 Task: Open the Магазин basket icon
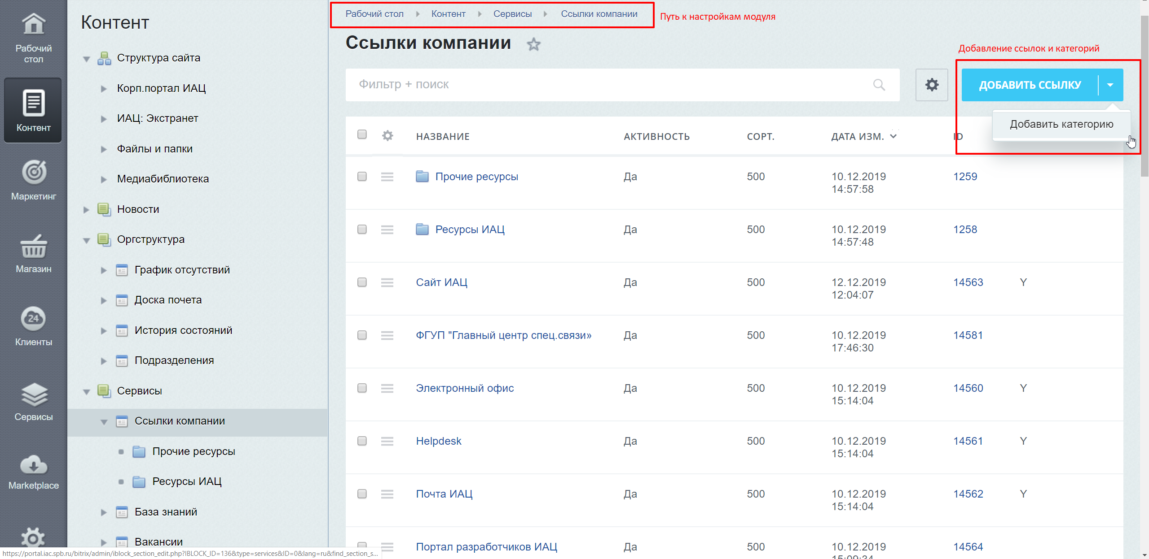point(34,246)
